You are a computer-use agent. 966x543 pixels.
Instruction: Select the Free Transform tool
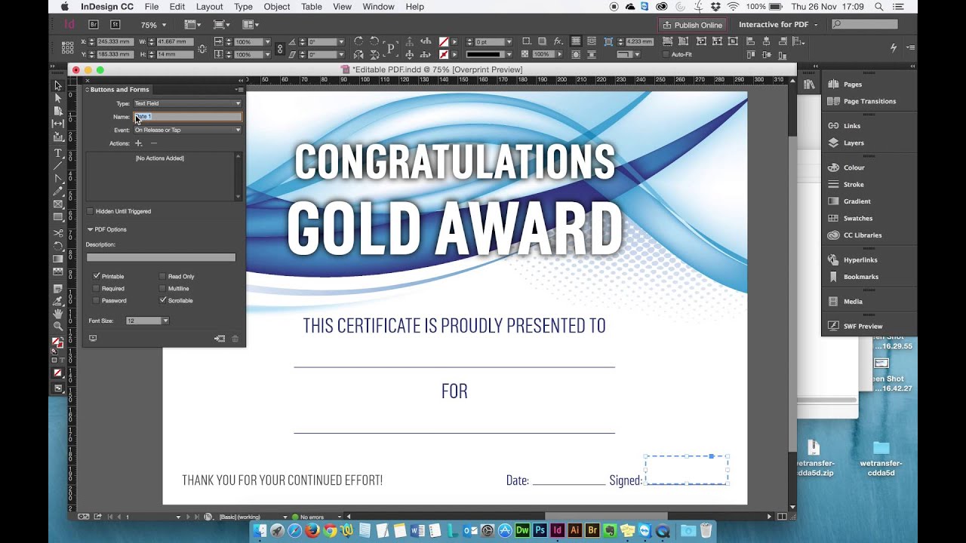[58, 247]
